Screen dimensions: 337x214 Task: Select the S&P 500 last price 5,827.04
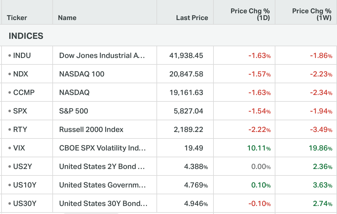click(188, 111)
